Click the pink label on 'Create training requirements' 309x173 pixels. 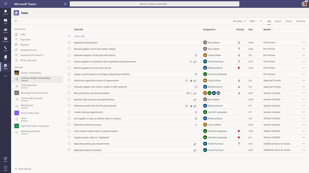(196, 112)
